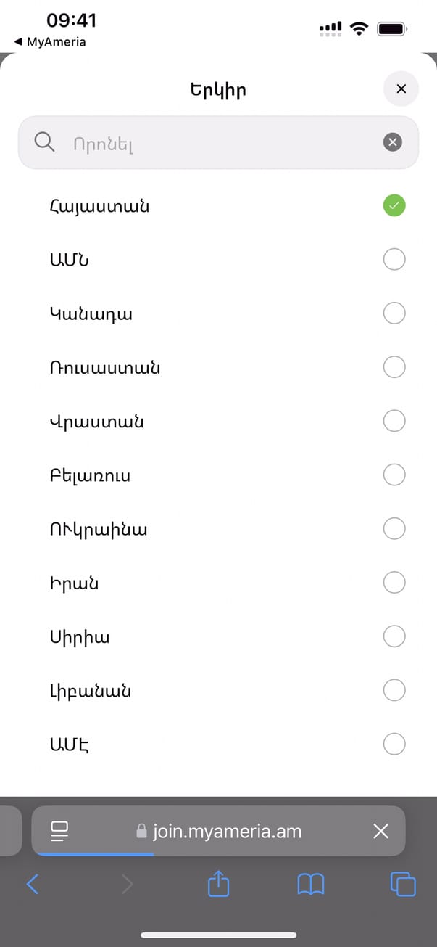Return to MyAmeria app from status bar
The image size is (437, 947).
[49, 42]
